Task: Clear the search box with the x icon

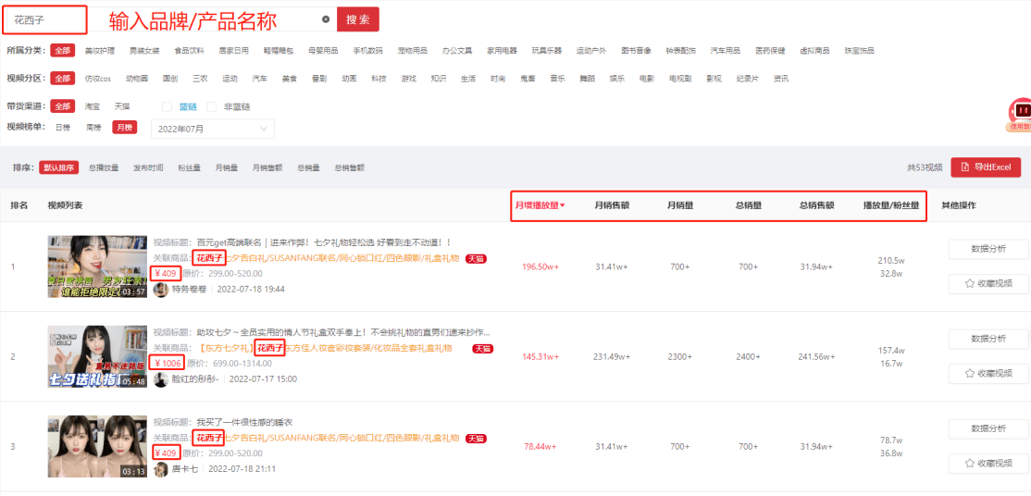Action: pyautogui.click(x=326, y=19)
